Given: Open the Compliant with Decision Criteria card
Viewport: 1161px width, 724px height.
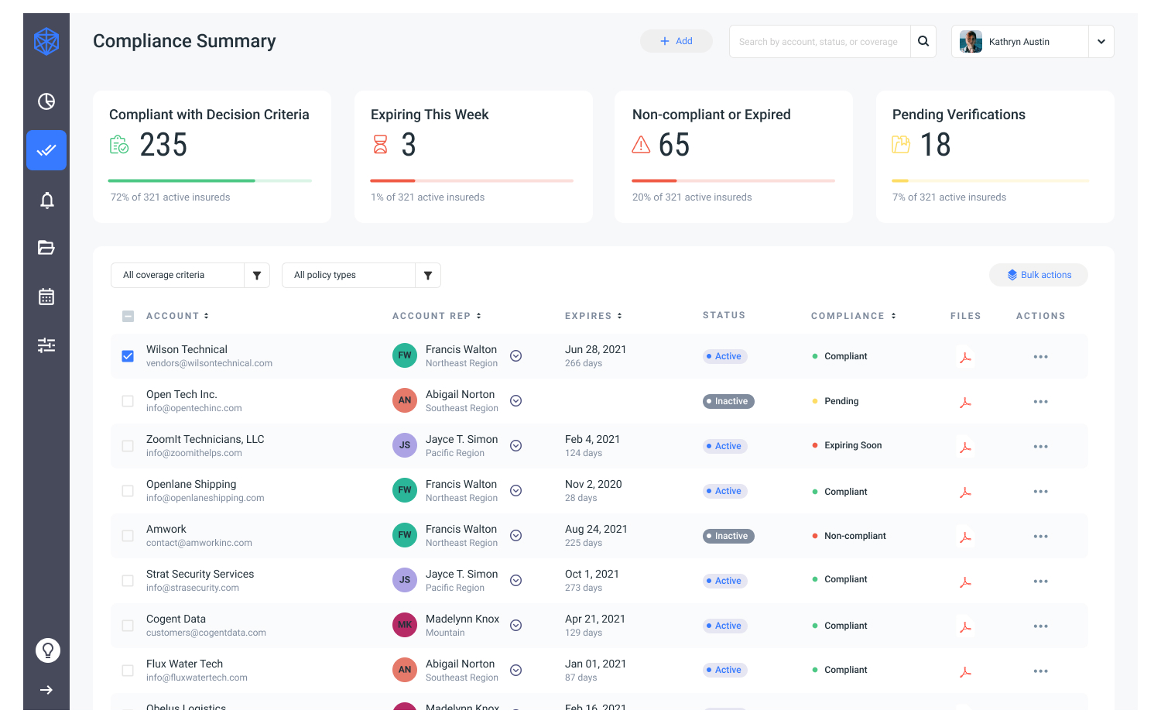Looking at the screenshot, I should [212, 156].
